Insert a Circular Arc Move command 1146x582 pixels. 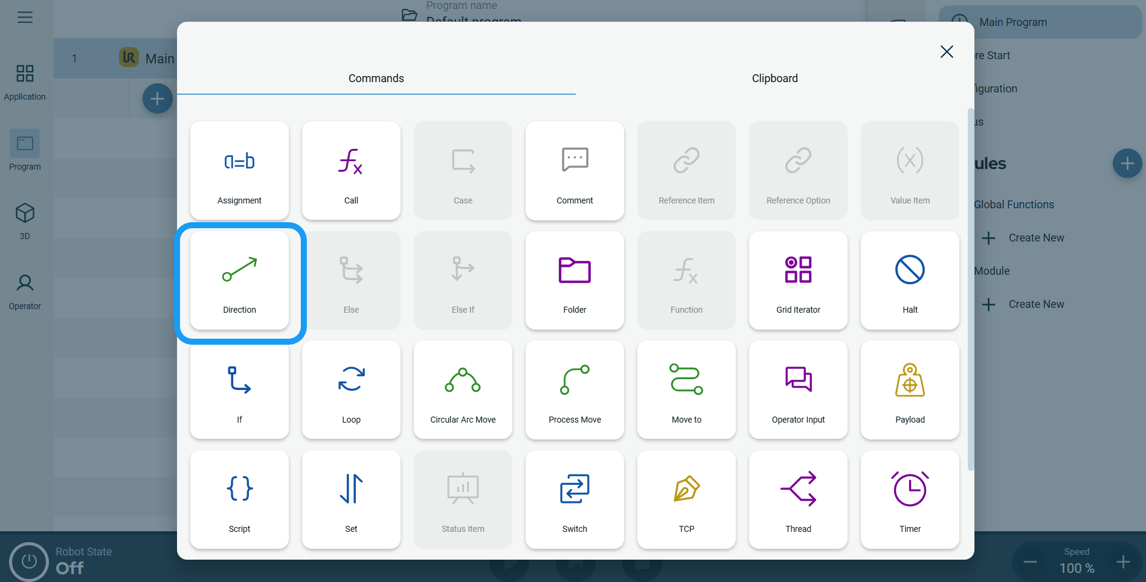click(x=463, y=390)
